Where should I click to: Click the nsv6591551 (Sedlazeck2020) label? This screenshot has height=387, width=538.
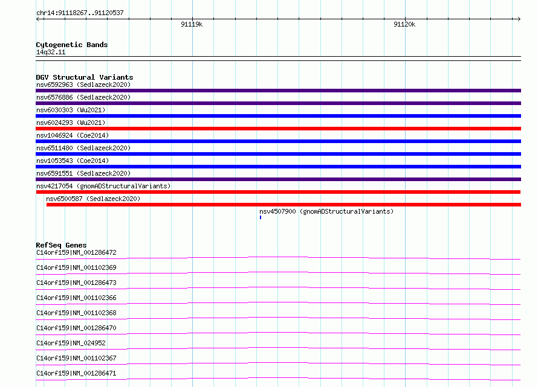tap(83, 173)
